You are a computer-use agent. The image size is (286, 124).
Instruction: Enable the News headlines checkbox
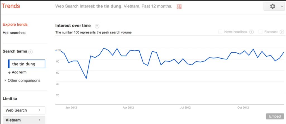tap(220, 32)
